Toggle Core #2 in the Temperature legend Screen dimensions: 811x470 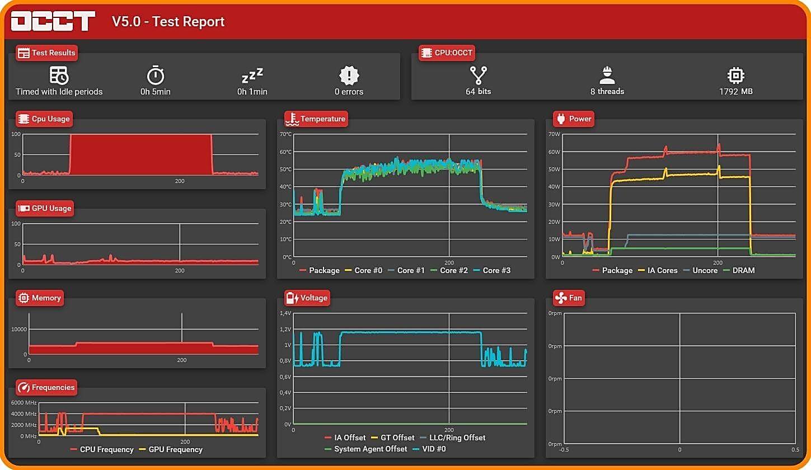click(x=449, y=270)
